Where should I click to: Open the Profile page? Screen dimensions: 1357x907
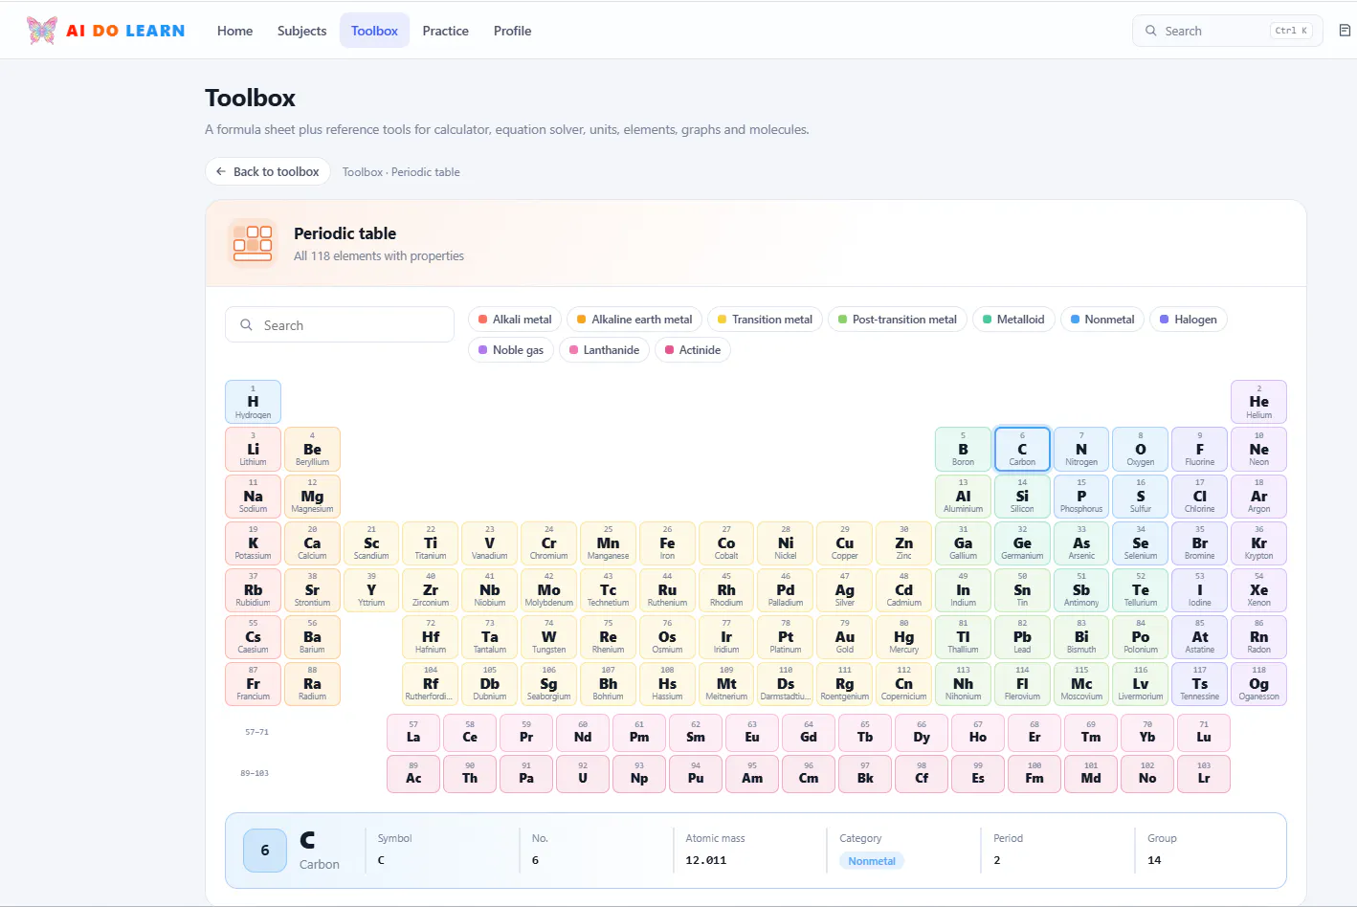click(x=512, y=31)
